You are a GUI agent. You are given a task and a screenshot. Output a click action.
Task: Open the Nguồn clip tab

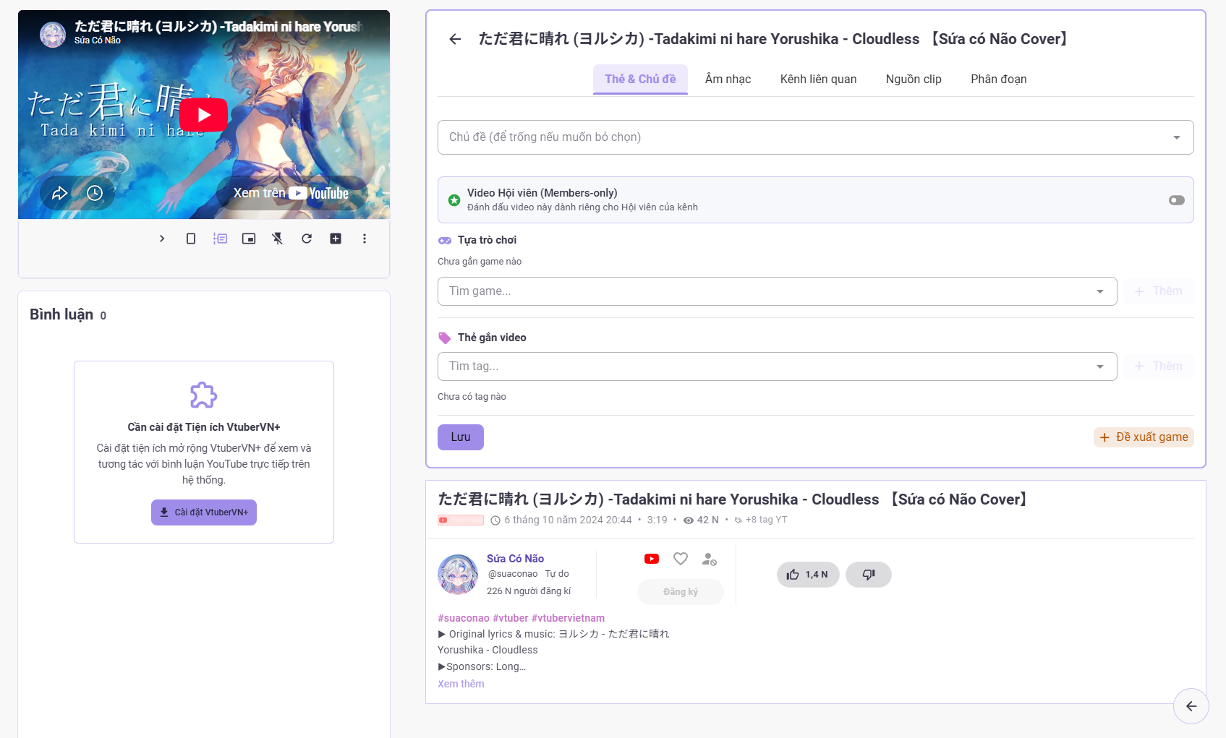[x=914, y=79]
